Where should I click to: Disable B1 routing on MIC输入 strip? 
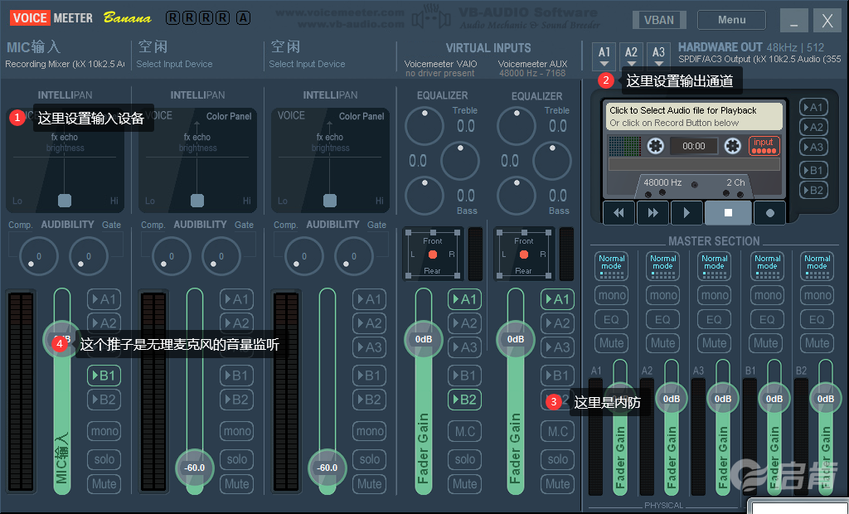(x=104, y=376)
